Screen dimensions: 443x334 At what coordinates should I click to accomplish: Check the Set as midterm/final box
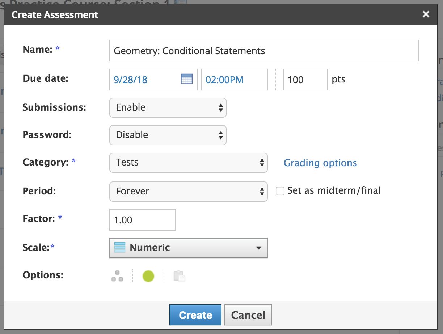[280, 191]
